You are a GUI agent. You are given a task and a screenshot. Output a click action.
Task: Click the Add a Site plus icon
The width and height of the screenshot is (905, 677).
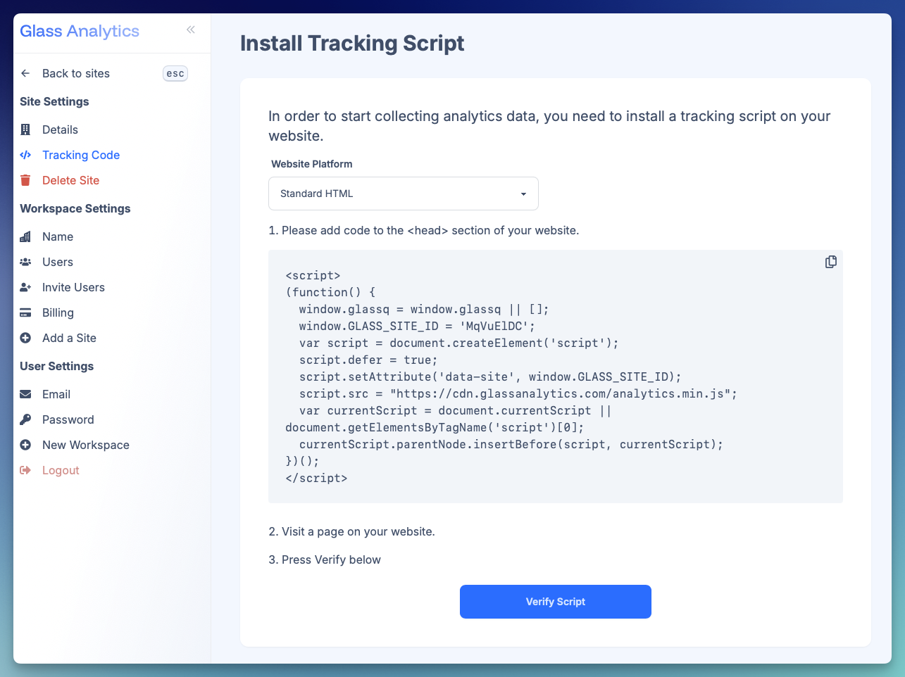click(x=25, y=338)
